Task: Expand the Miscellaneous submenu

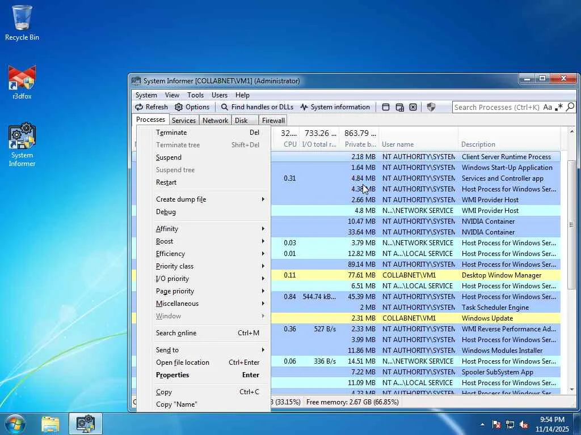Action: pos(204,304)
